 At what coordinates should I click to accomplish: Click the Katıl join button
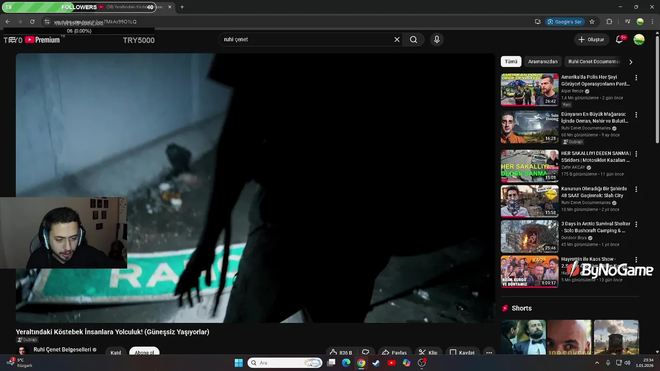tap(115, 352)
